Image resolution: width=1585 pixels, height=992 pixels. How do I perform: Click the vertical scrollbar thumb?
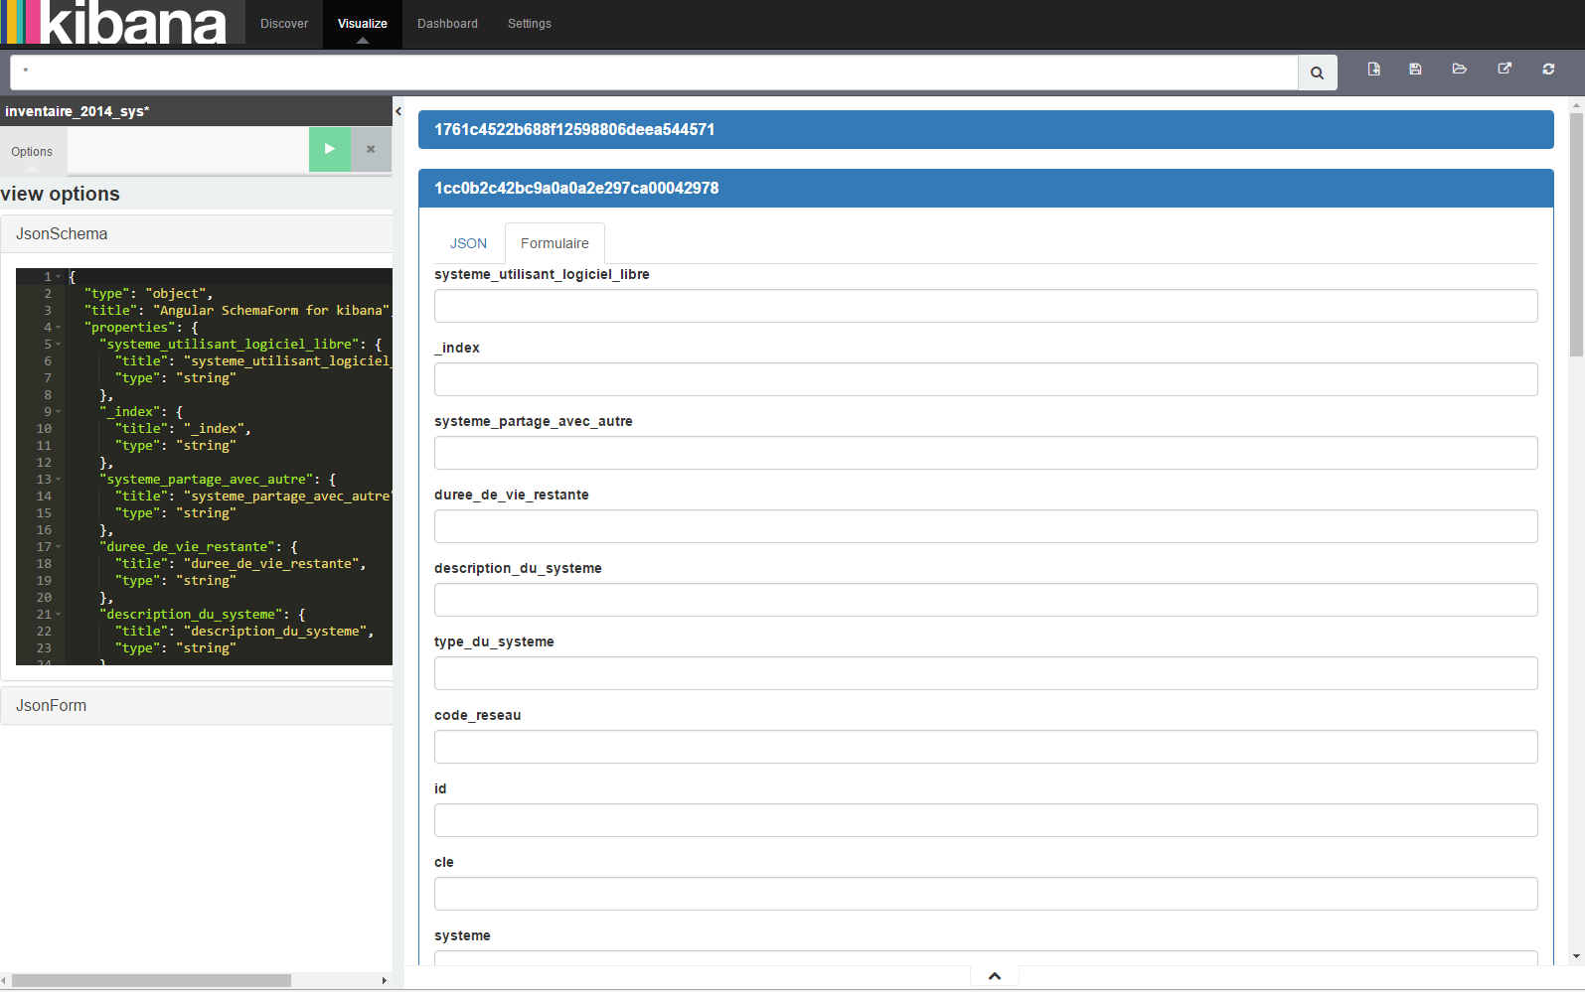pos(1576,234)
